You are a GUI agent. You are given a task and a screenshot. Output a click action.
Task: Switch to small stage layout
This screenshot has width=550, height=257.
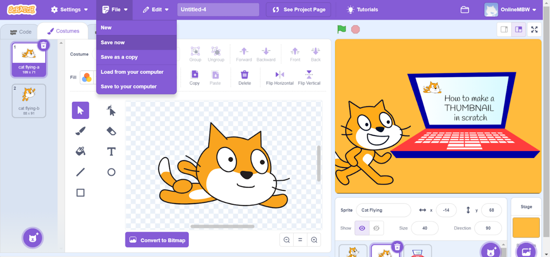504,29
